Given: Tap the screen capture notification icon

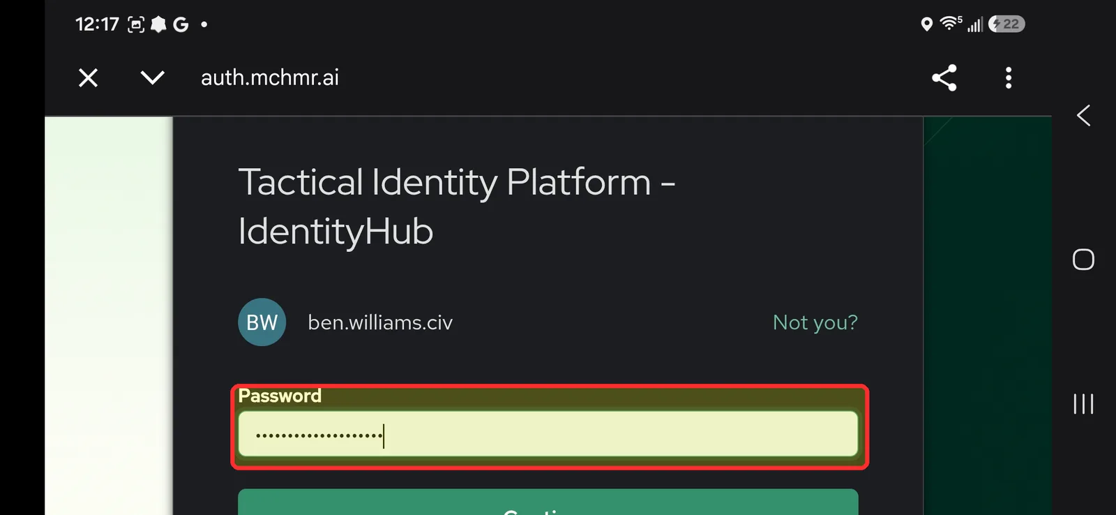Looking at the screenshot, I should [x=136, y=24].
